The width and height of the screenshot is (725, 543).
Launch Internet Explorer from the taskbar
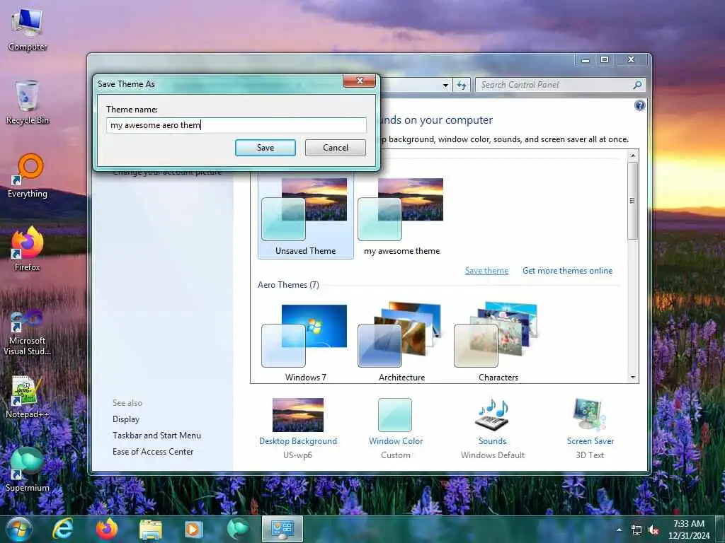[x=63, y=529]
